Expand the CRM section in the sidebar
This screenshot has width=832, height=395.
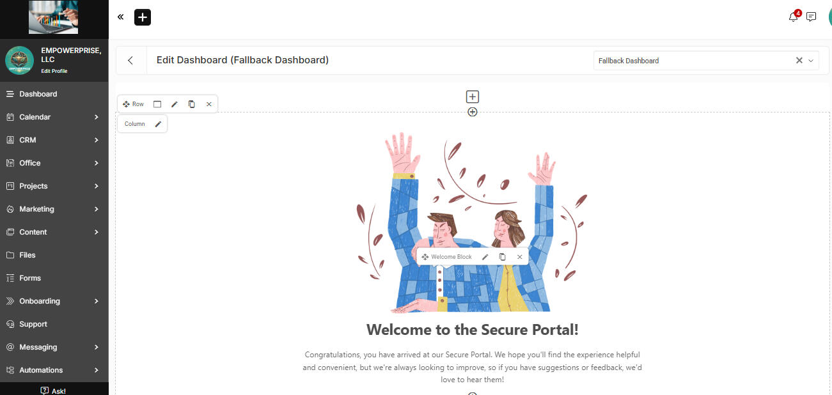[x=29, y=139]
